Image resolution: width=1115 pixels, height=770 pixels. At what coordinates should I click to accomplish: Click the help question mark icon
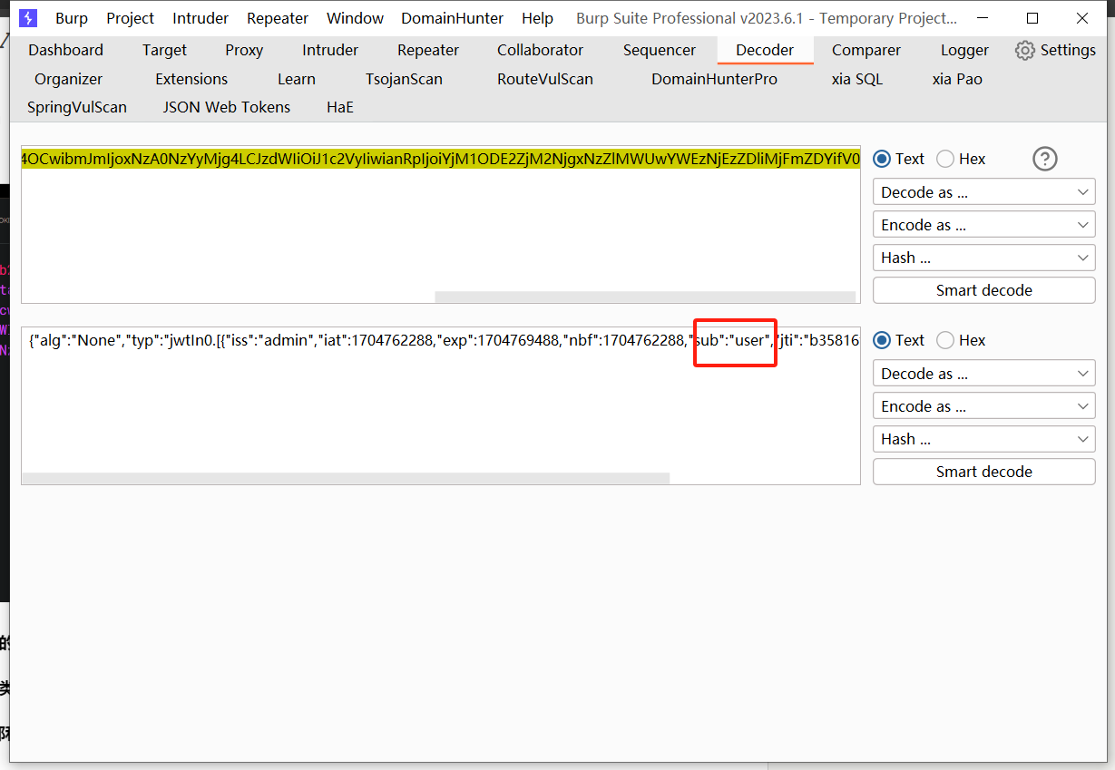coord(1045,160)
